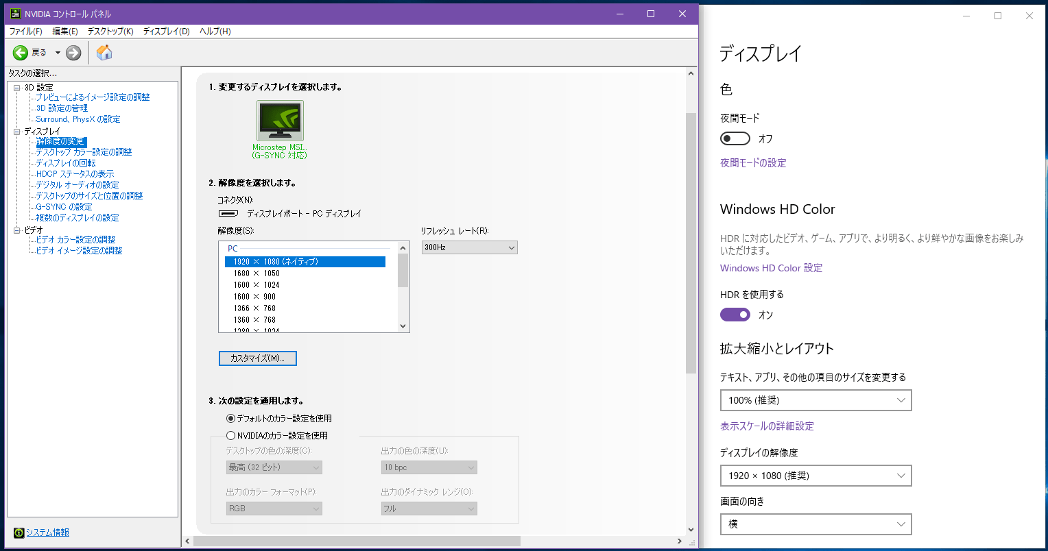Toggle 夜間モード switch in Display settings

click(x=735, y=138)
